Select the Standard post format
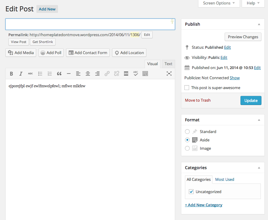Screen dimensions: 268x220 [x=187, y=132]
